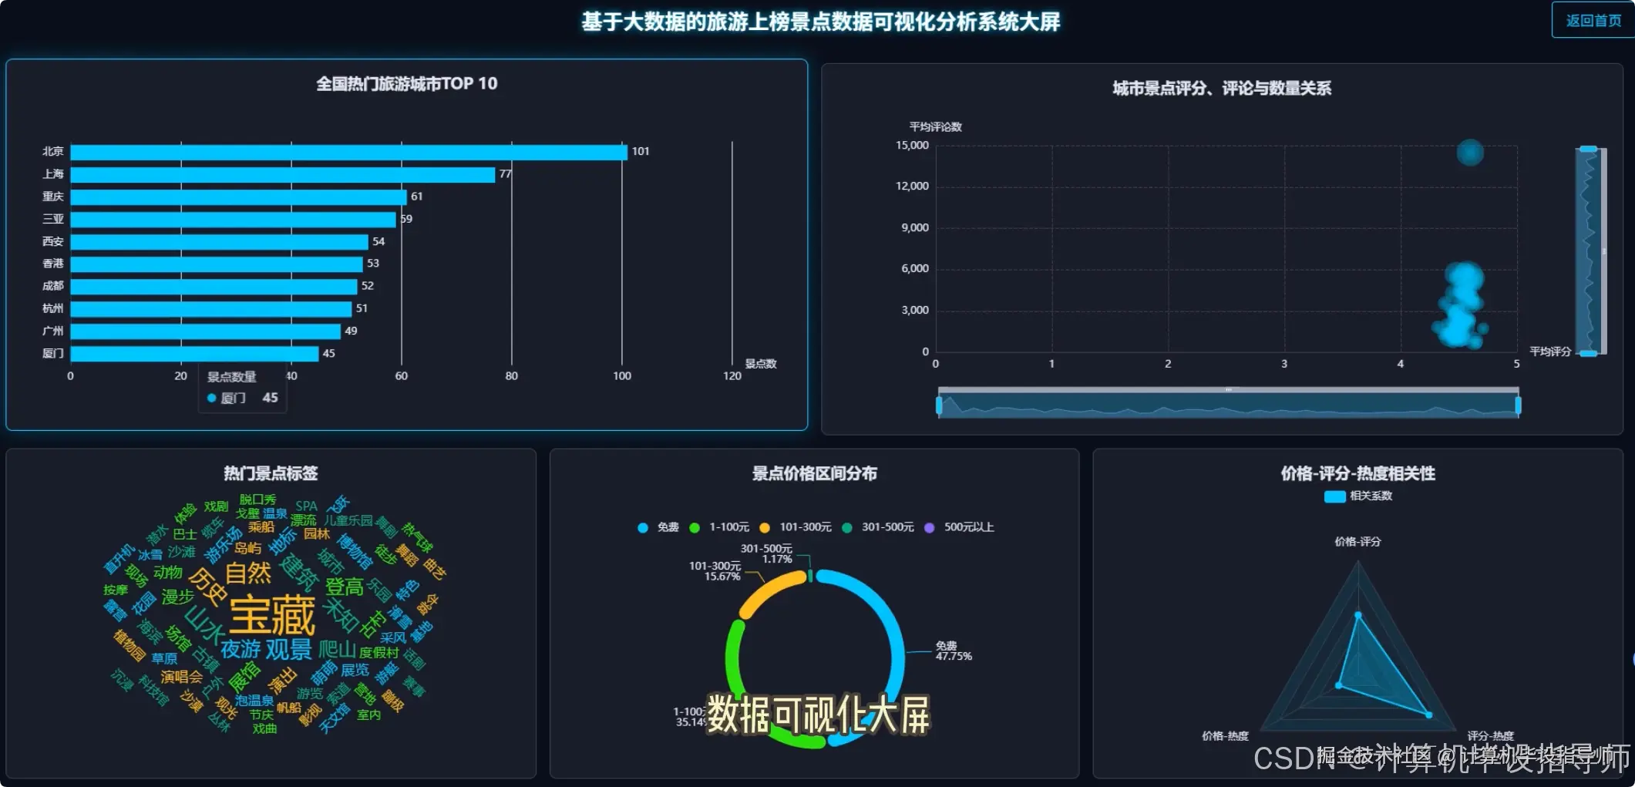Click the 宝藏 word in tag cloud
Screen dimensions: 1635x787
272,615
